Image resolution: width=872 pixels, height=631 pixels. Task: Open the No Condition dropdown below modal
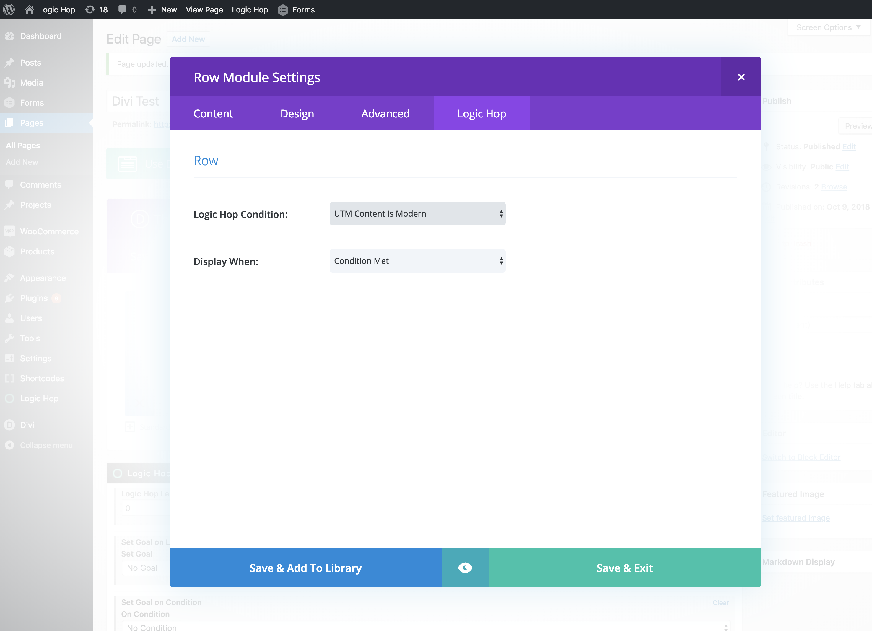point(426,626)
